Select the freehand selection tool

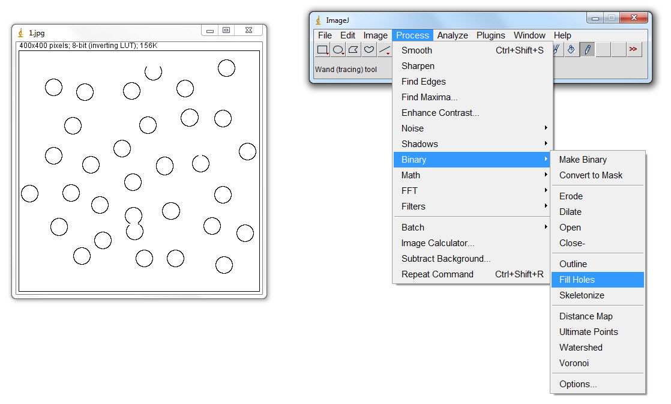(x=369, y=49)
